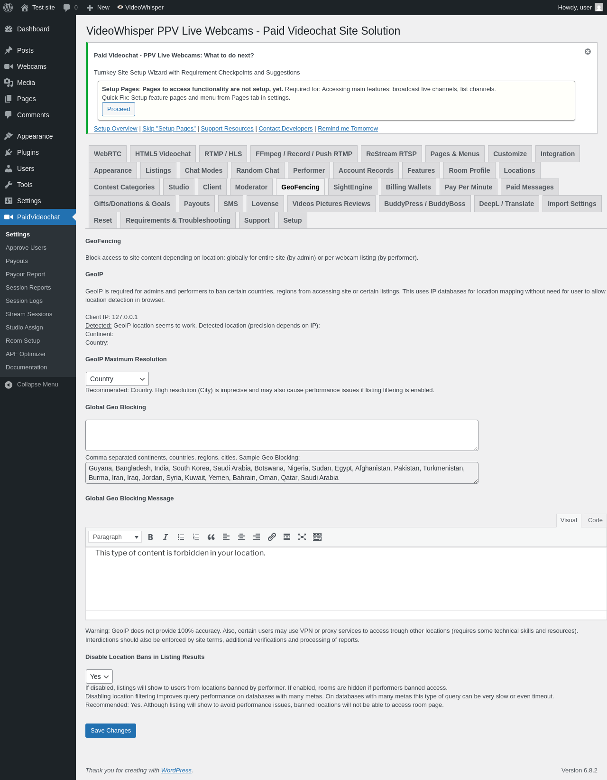
Task: Switch to WebRTC settings tab
Action: point(108,154)
